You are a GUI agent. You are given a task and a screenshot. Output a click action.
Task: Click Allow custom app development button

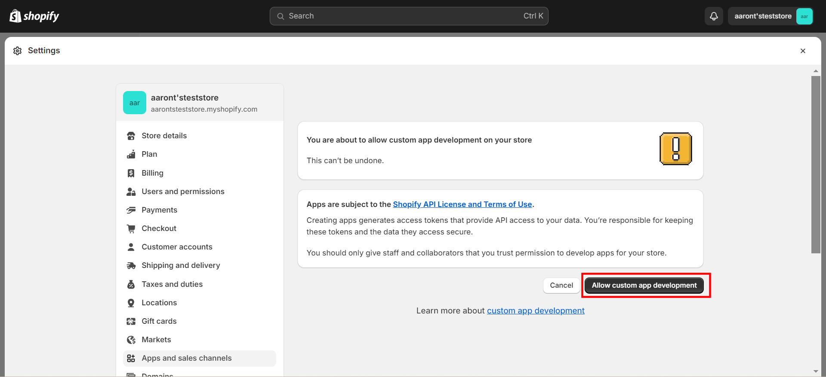click(x=644, y=285)
